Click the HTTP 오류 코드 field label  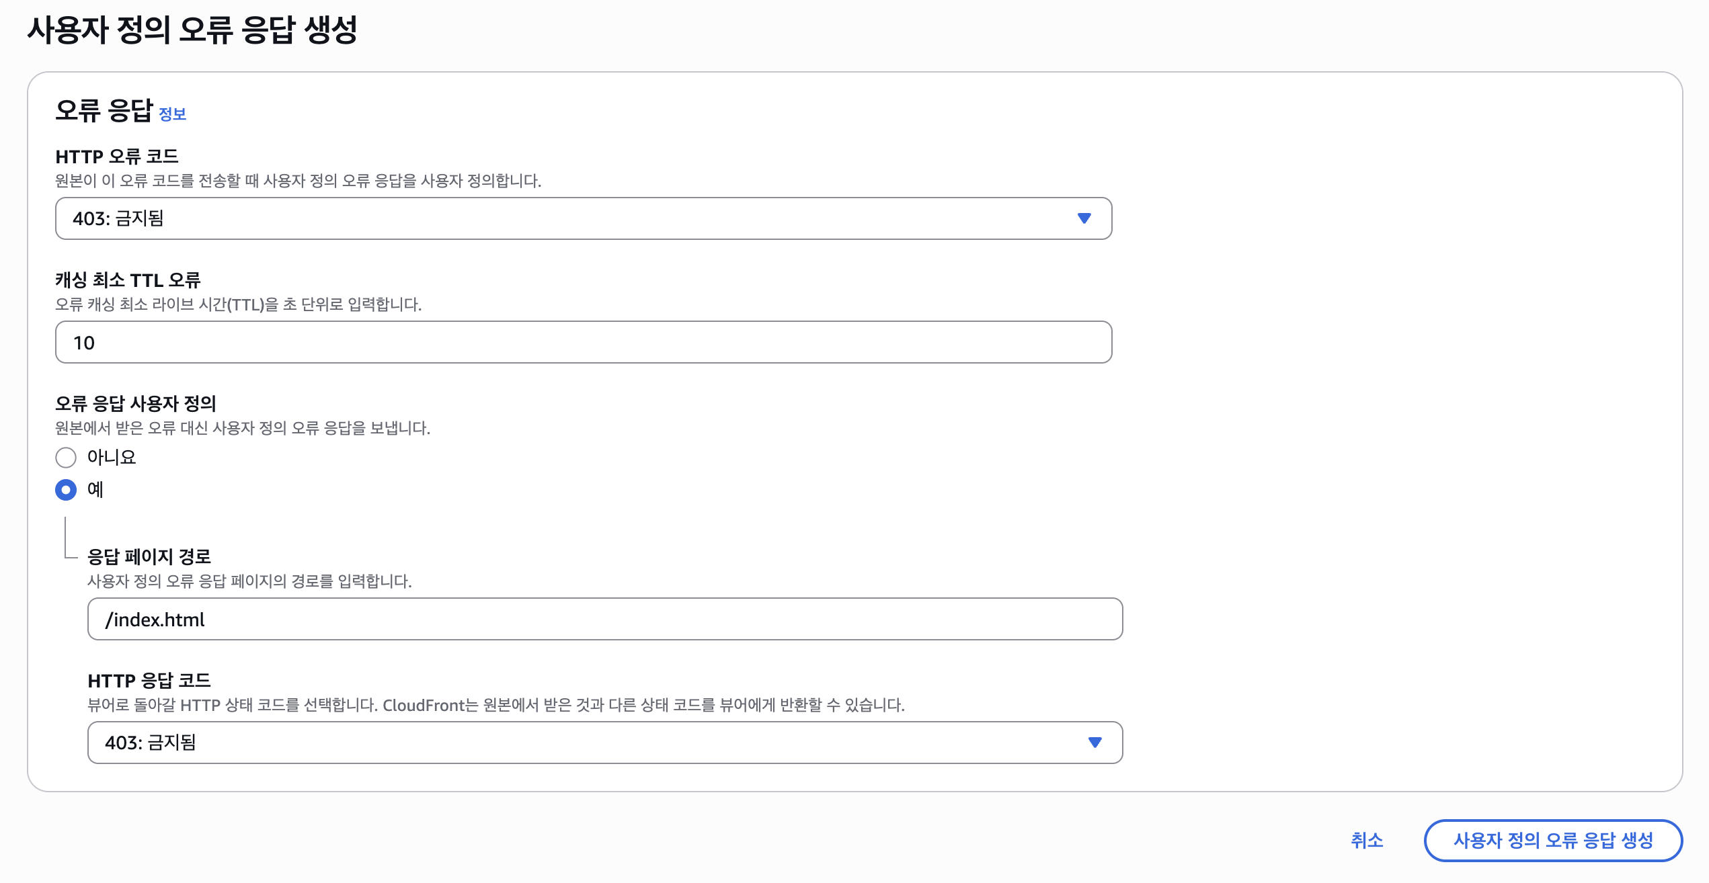coord(117,157)
